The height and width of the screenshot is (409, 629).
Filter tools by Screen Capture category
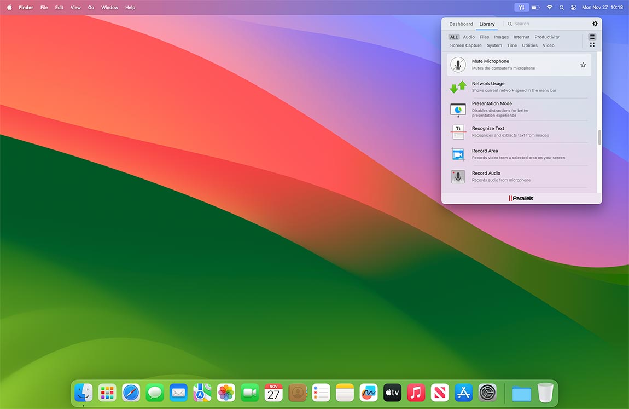coord(465,45)
